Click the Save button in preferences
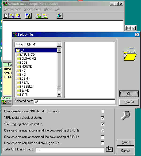The height and width of the screenshot is (156, 141). tap(125, 142)
